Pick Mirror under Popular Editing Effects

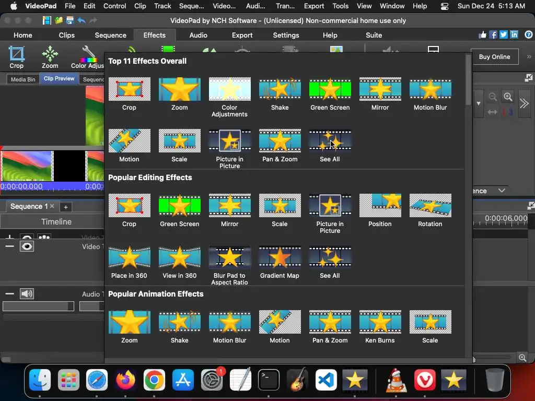click(230, 210)
